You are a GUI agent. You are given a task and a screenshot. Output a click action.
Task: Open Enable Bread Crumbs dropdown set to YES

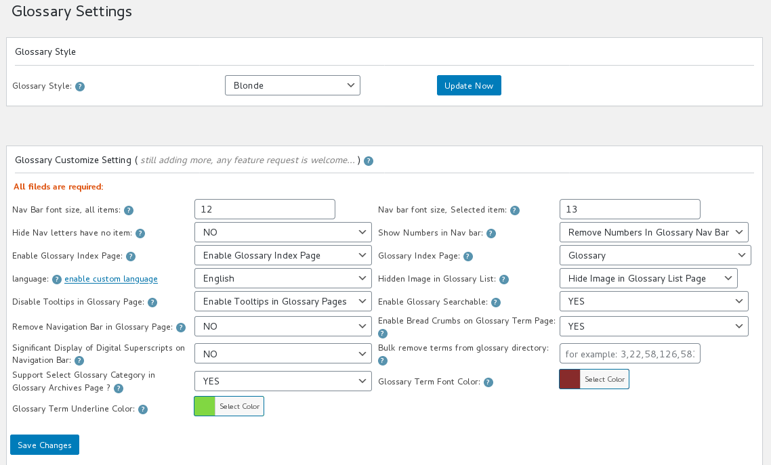(653, 326)
